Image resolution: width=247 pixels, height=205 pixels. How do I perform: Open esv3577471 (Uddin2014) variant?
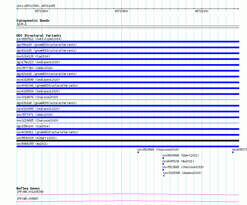point(35,115)
